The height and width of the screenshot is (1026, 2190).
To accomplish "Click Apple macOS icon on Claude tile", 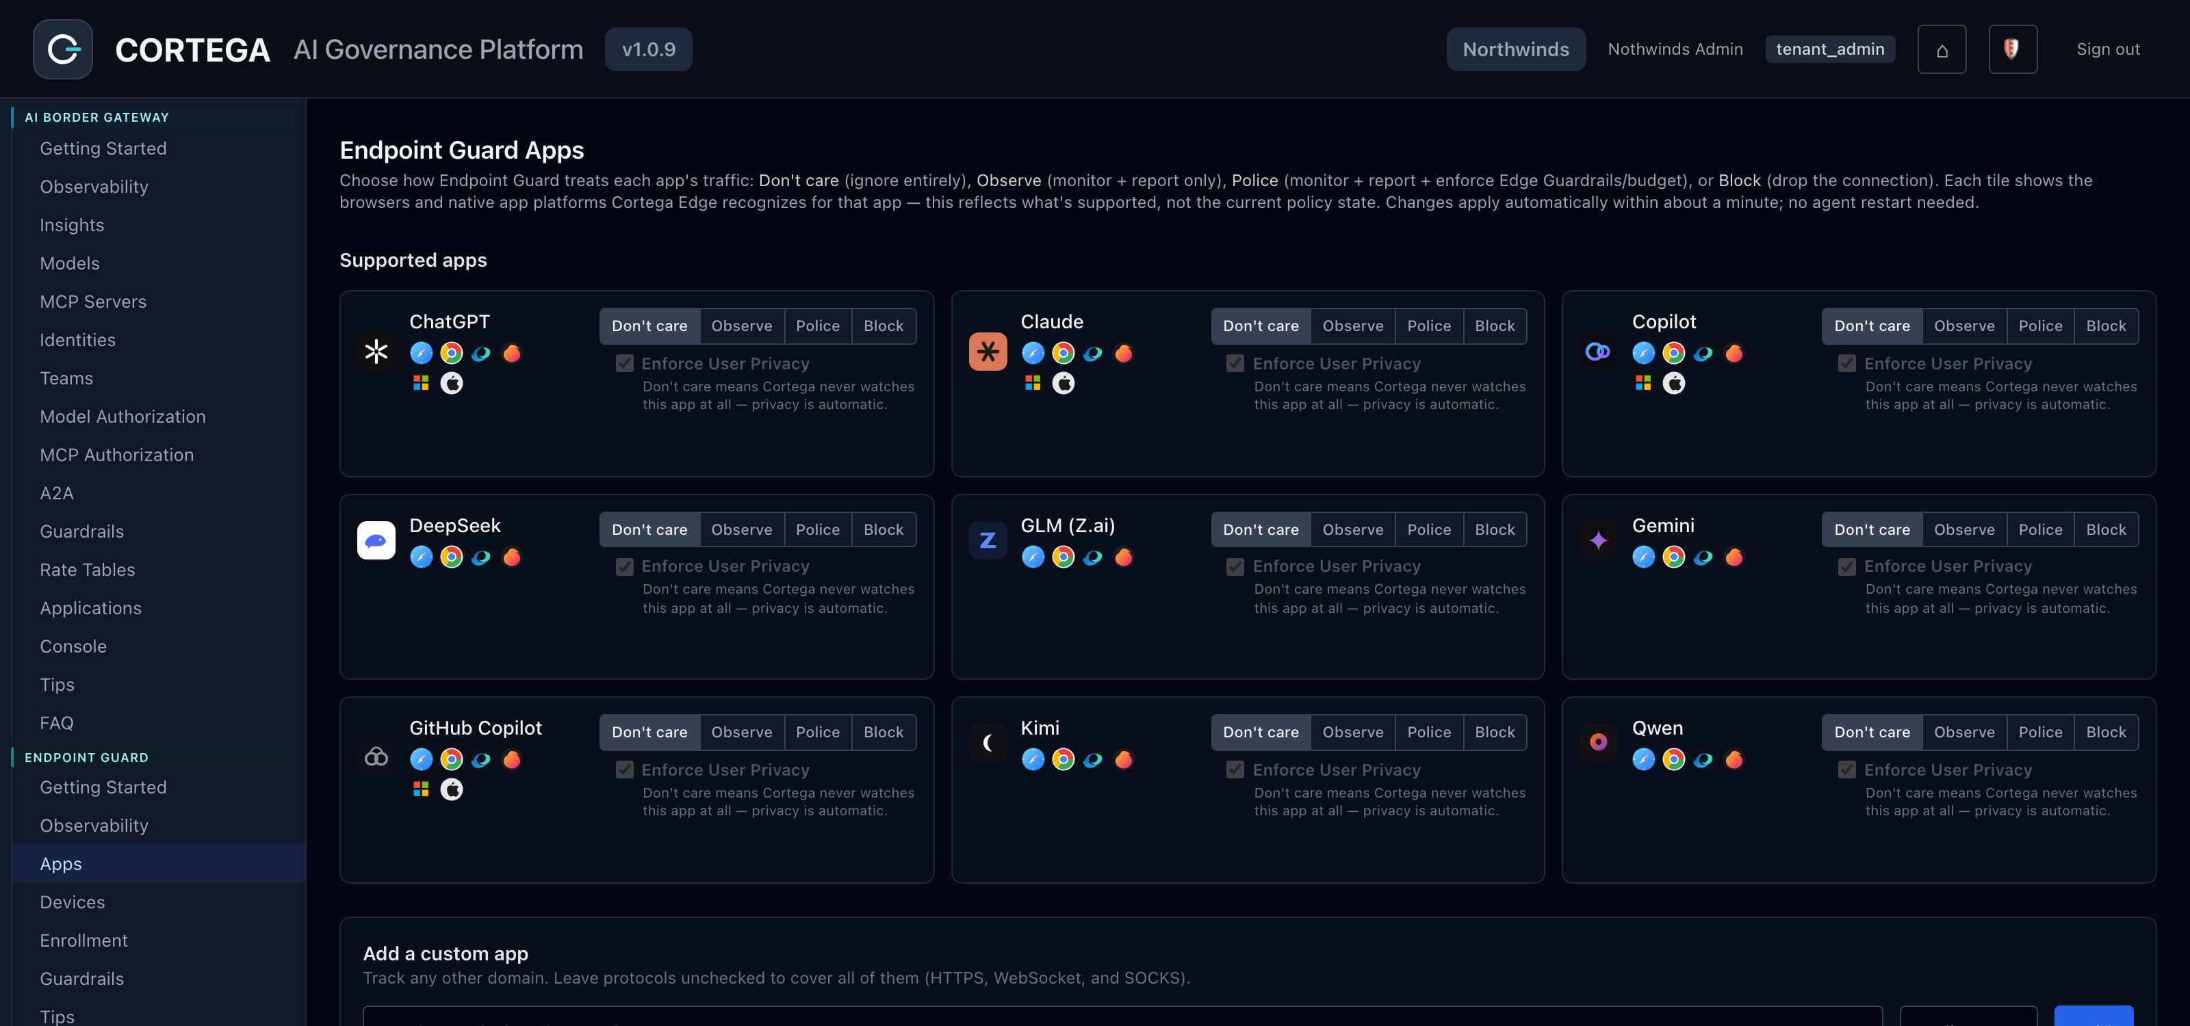I will pos(1064,383).
